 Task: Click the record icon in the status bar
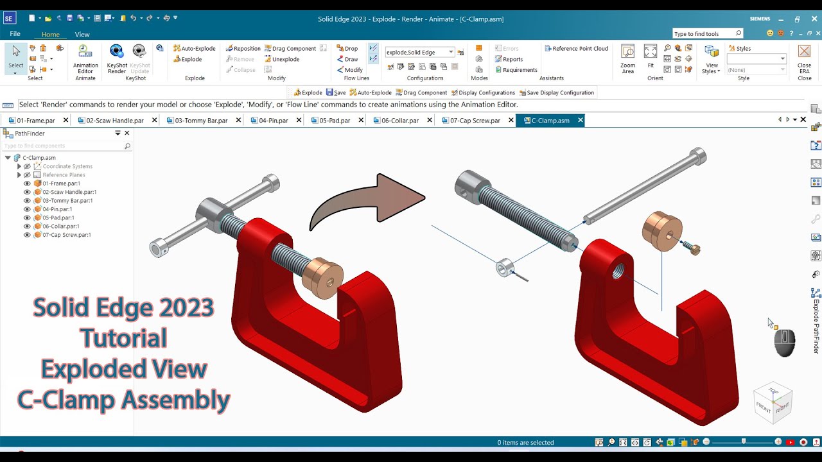point(803,442)
